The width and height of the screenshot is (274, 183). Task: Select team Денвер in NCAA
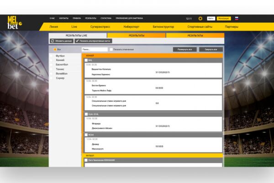coord(95,144)
